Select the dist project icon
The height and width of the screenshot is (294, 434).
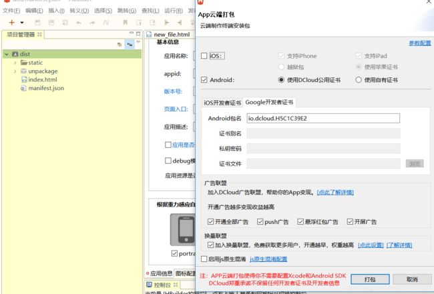[x=15, y=54]
